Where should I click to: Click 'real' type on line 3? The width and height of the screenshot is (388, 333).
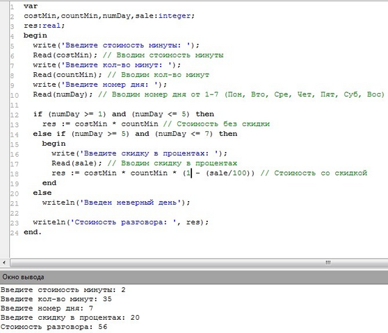point(51,26)
